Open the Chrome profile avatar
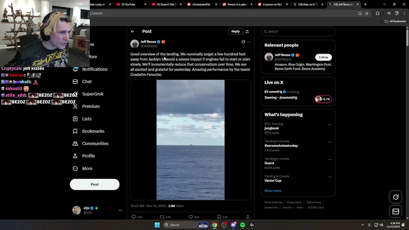The height and width of the screenshot is (230, 409). click(x=397, y=13)
